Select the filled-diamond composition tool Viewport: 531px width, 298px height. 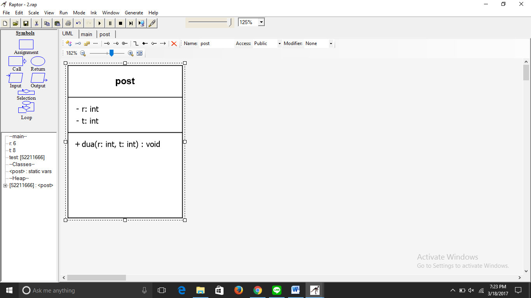pyautogui.click(x=145, y=43)
